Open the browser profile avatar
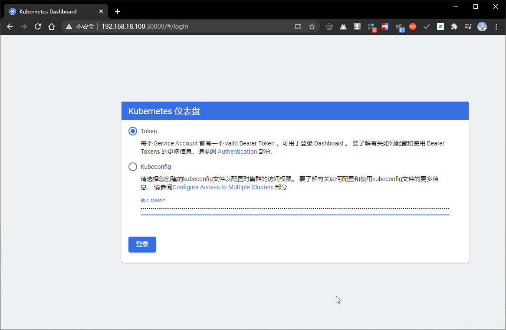 tap(482, 26)
